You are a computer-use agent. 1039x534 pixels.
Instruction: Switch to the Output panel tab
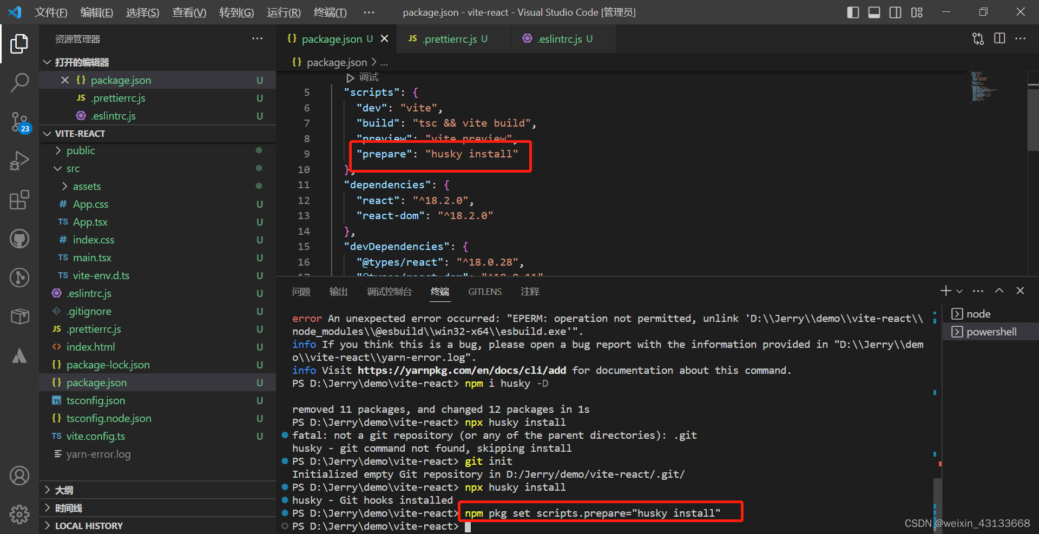[338, 292]
